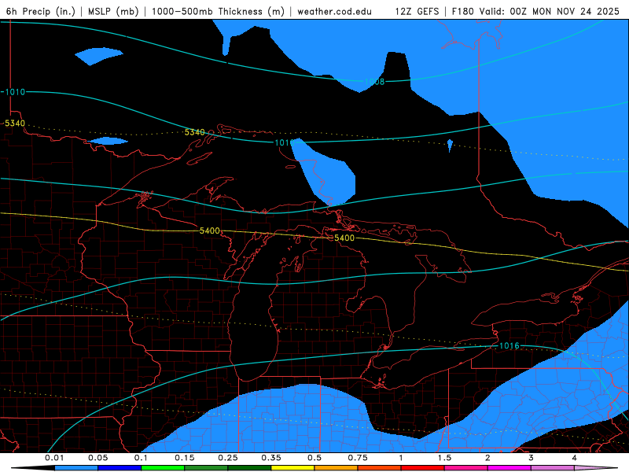The height and width of the screenshot is (472, 629).
Task: Click the 5400 label north of Lake Huron
Action: click(344, 238)
